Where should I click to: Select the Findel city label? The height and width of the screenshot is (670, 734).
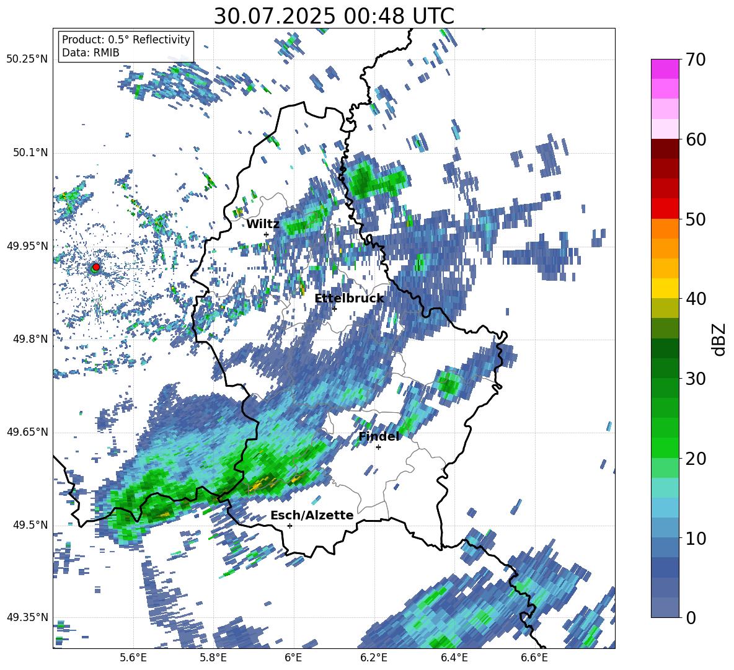click(x=379, y=436)
